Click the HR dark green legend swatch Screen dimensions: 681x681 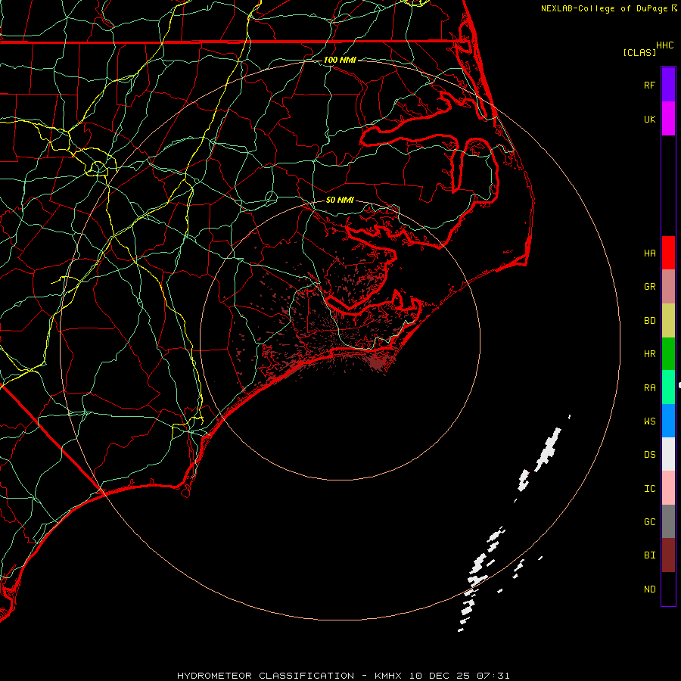pos(668,354)
